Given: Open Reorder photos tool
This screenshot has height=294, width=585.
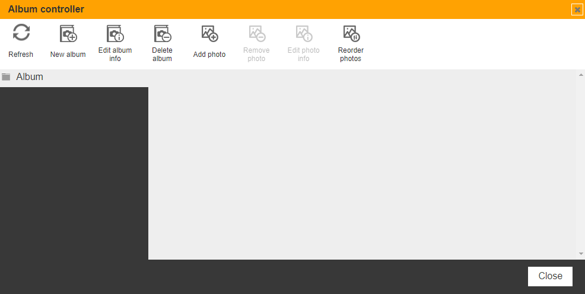Looking at the screenshot, I should click(351, 43).
